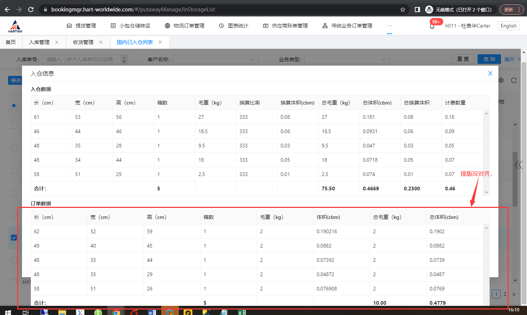Click the table refresh icon
527x315 pixels.
(x=514, y=80)
